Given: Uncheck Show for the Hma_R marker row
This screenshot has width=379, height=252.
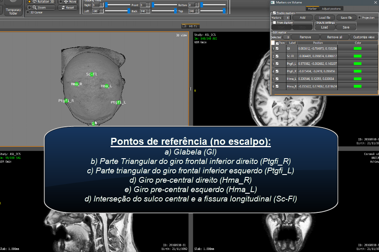Looking at the screenshot, I should pos(277,86).
